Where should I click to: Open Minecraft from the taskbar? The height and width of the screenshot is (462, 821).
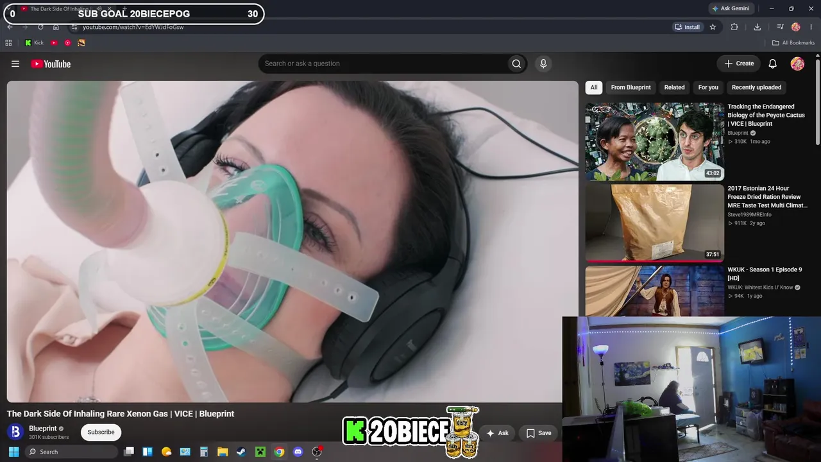[x=260, y=452]
